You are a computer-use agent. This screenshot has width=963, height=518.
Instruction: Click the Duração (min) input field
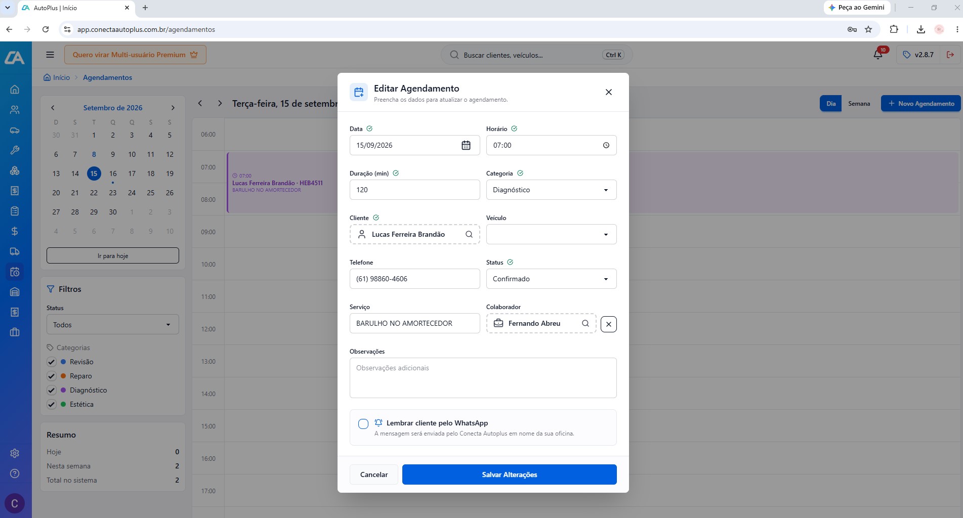(x=414, y=190)
